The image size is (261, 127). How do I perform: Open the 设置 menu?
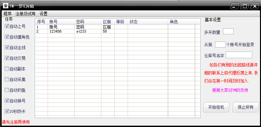point(43,14)
